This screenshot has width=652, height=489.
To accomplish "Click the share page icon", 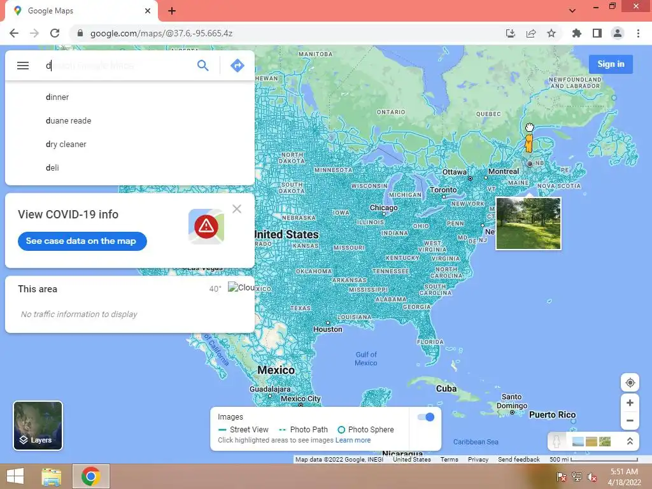I will (530, 33).
